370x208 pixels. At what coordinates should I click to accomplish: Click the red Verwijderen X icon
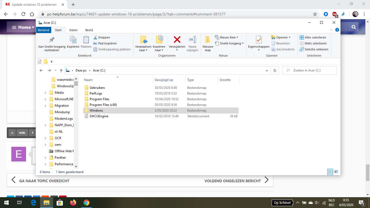click(177, 40)
